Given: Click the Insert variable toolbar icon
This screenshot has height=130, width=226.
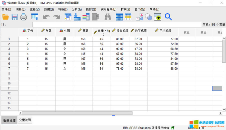Looking at the screenshot, I should (x=128, y=17).
